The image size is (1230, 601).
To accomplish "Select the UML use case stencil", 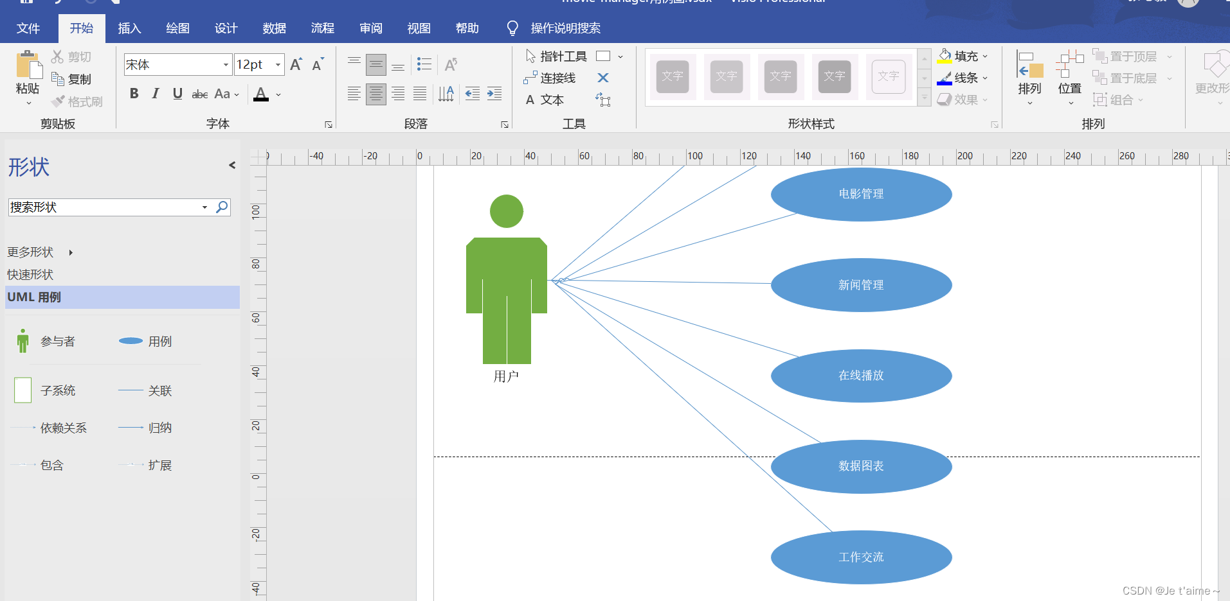I will click(122, 297).
